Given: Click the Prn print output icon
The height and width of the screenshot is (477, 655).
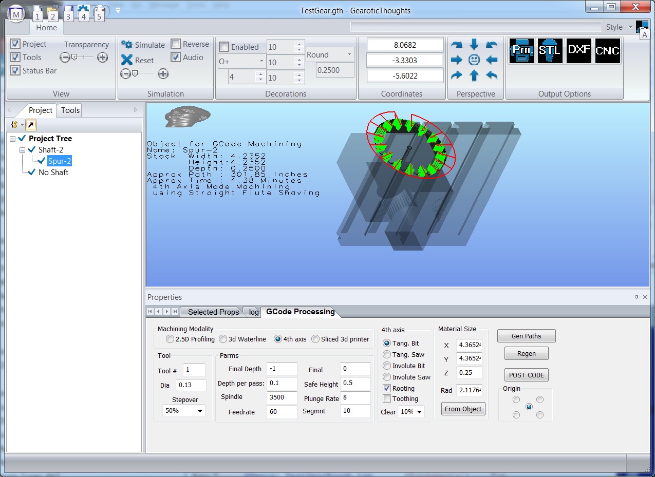Looking at the screenshot, I should coord(521,51).
